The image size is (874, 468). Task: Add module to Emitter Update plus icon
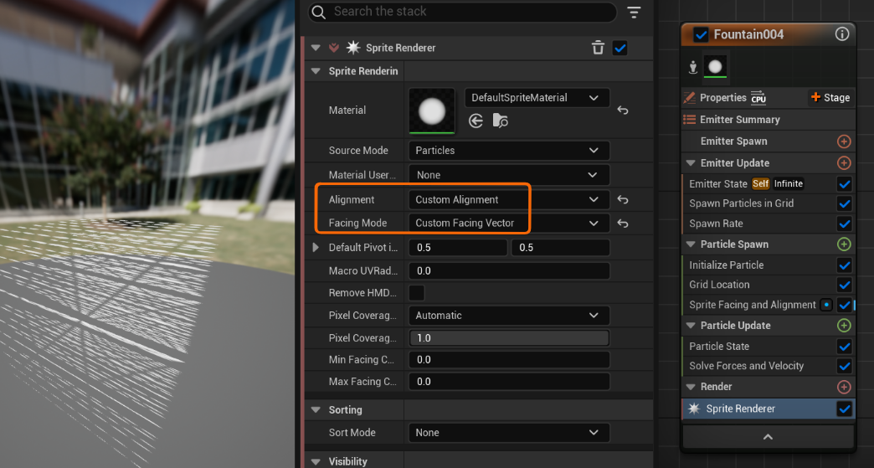(x=844, y=163)
